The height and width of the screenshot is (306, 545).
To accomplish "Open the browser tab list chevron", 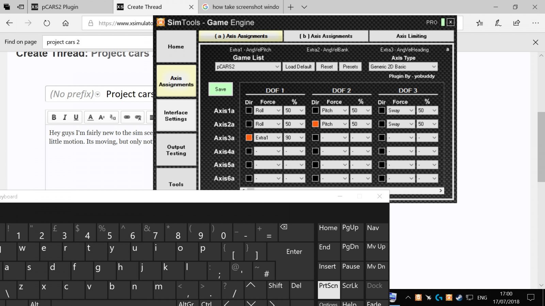I will click(304, 7).
